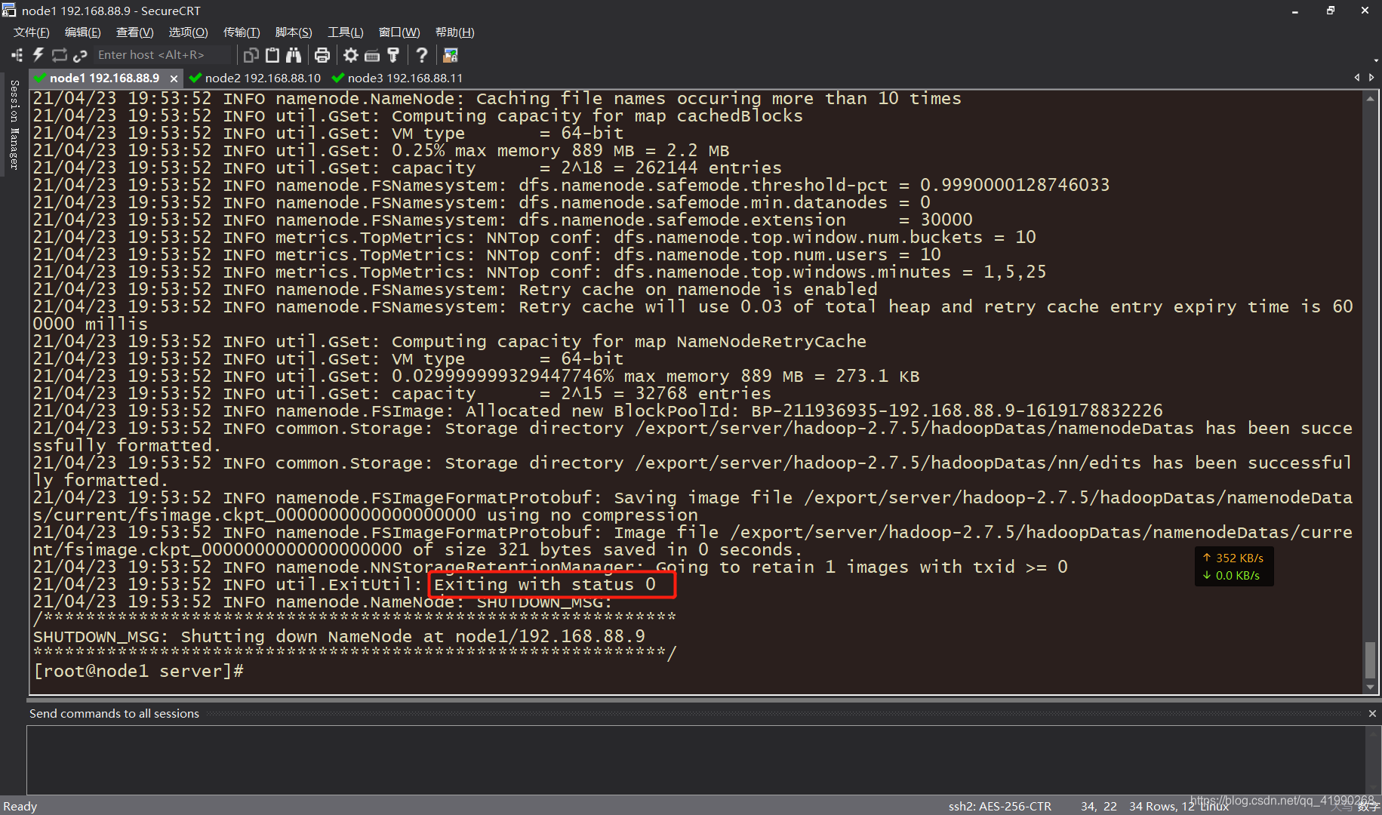Close the Send commands to all sessions panel
1382x815 pixels.
click(x=1372, y=713)
